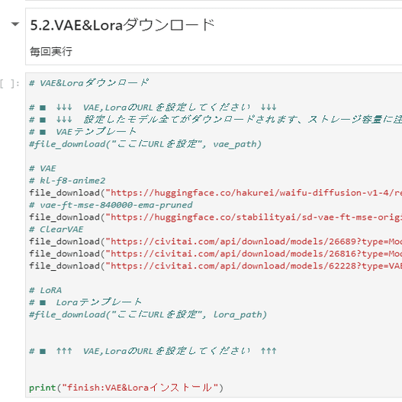Click the print finish:VAE&Lora statement
The image size is (402, 402).
(x=126, y=388)
